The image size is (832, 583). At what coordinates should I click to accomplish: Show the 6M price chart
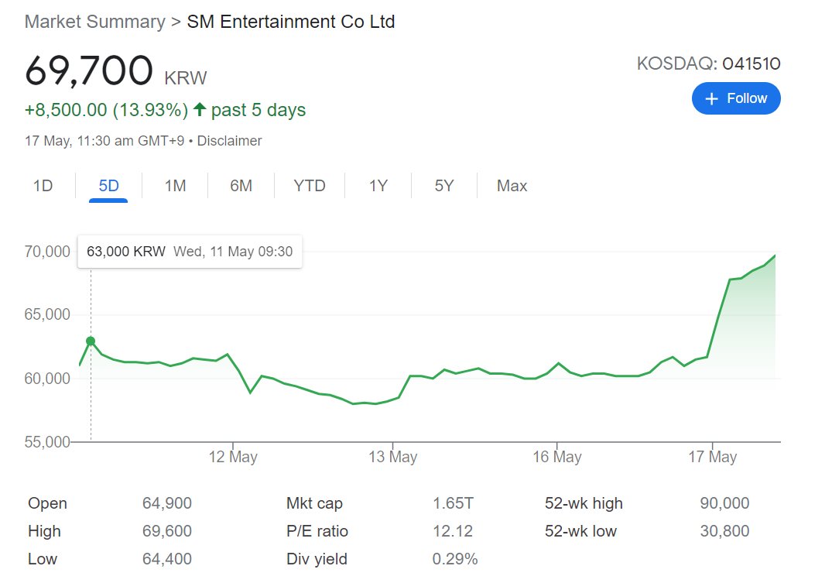pos(241,186)
